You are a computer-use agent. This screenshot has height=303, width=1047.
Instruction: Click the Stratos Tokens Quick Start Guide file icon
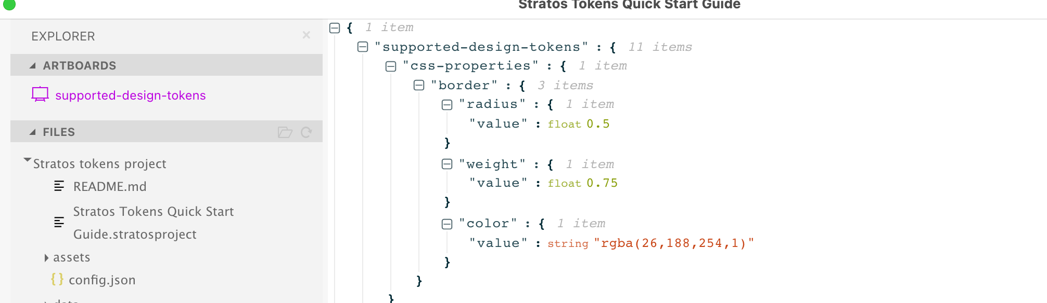click(x=59, y=222)
